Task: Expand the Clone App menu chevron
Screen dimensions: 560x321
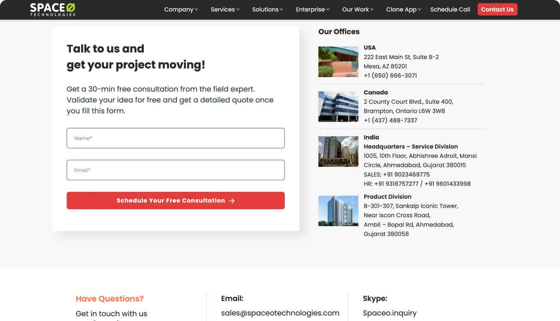Action: point(420,9)
